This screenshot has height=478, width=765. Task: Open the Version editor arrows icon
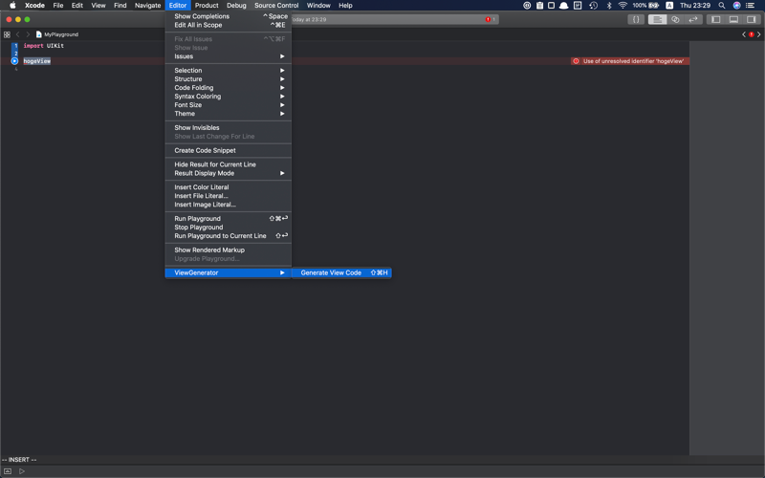(692, 19)
